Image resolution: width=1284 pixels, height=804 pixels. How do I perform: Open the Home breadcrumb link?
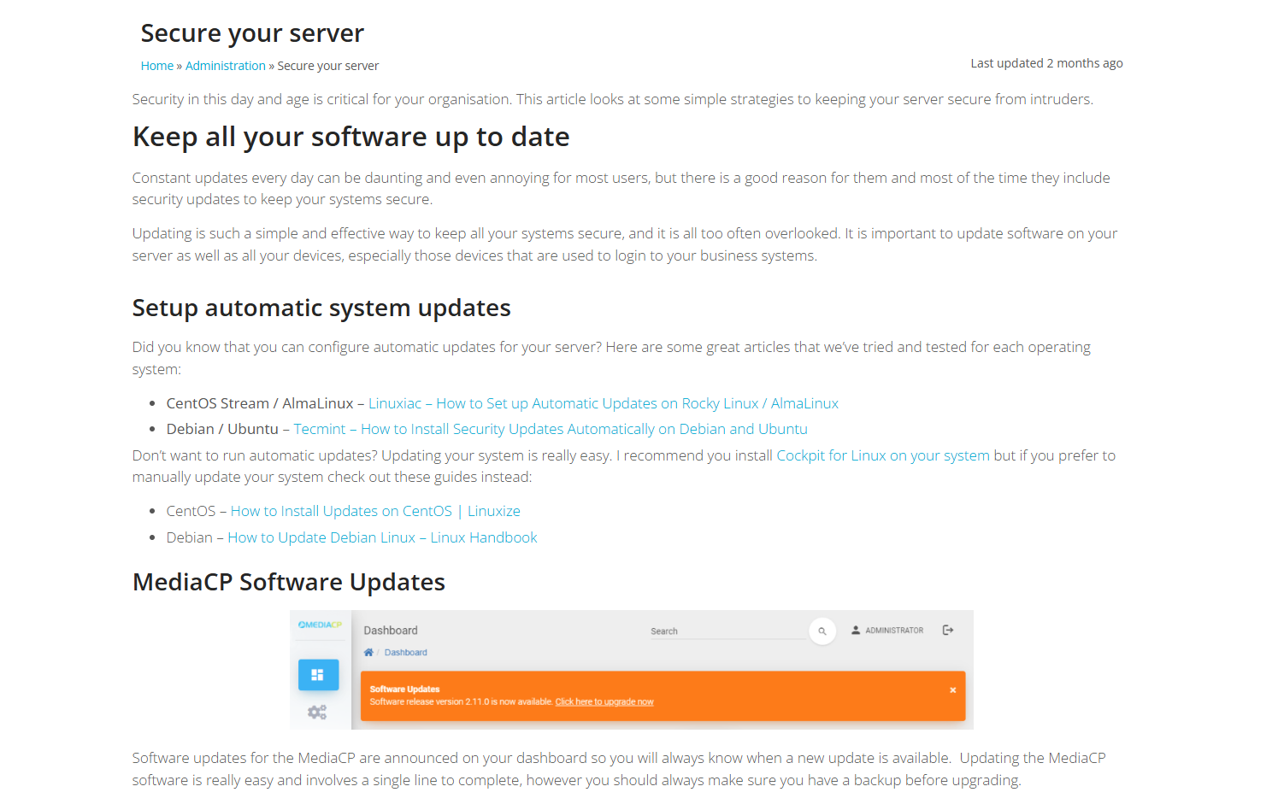click(157, 66)
